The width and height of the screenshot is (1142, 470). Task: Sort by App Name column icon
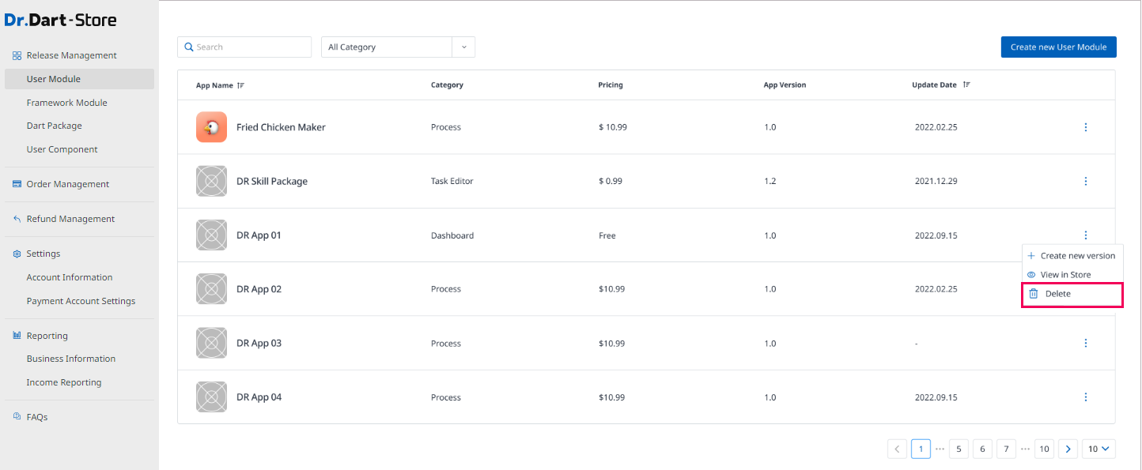pyautogui.click(x=240, y=85)
